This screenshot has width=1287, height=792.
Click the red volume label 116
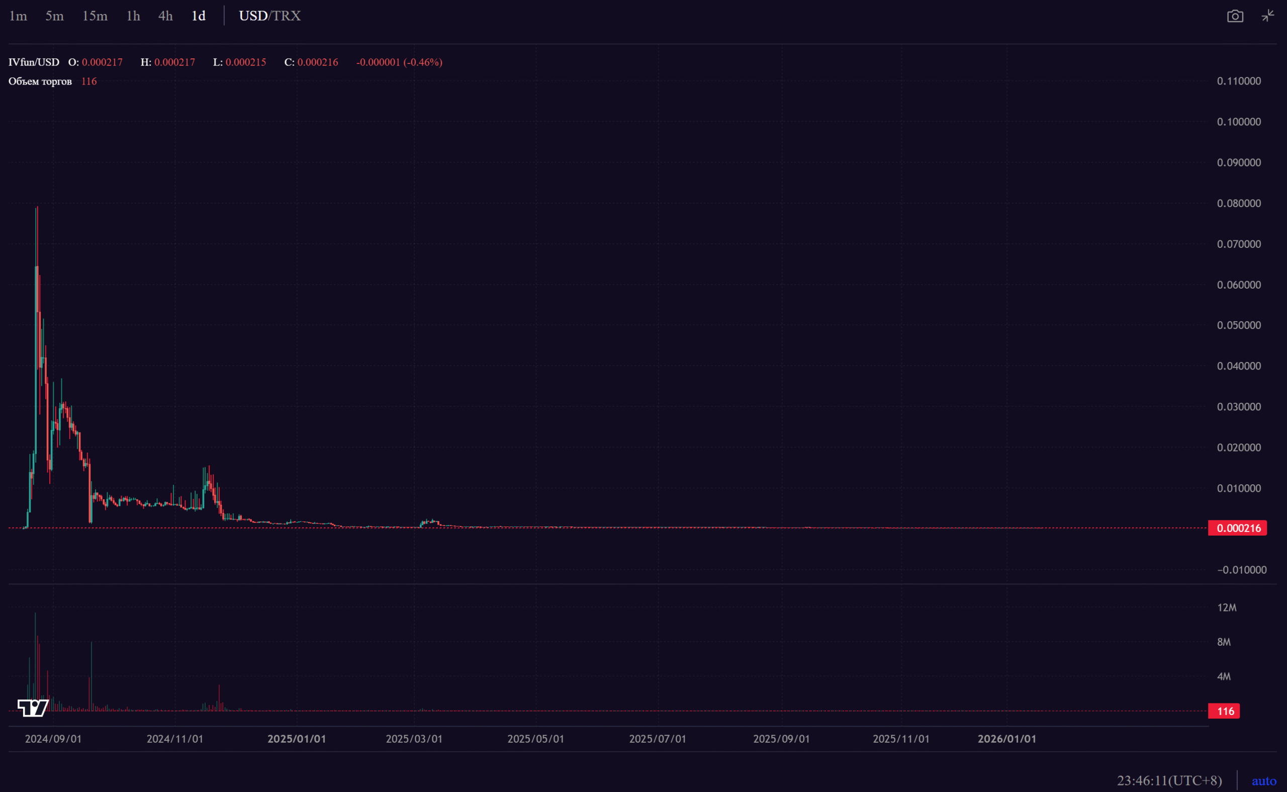click(x=1224, y=711)
